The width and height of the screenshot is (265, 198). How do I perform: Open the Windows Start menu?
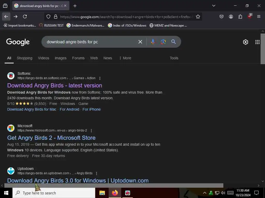pos(6,193)
